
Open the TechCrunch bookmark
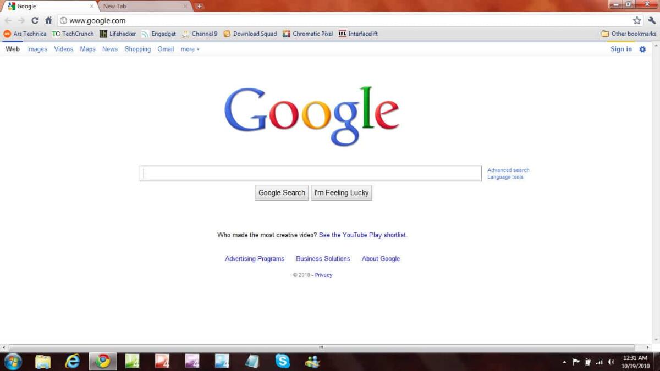click(73, 34)
